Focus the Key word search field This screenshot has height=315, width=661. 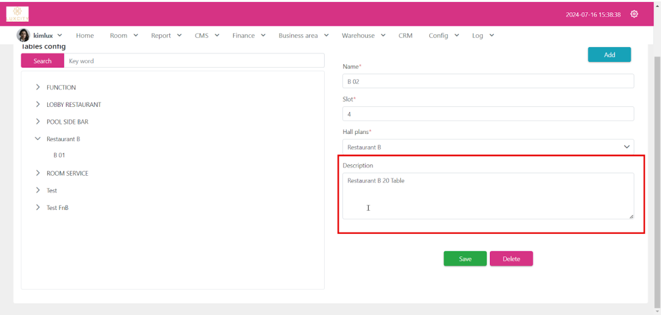(194, 61)
